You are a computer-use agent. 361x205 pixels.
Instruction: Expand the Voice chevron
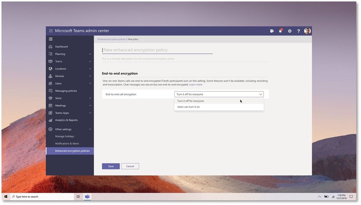coord(90,98)
